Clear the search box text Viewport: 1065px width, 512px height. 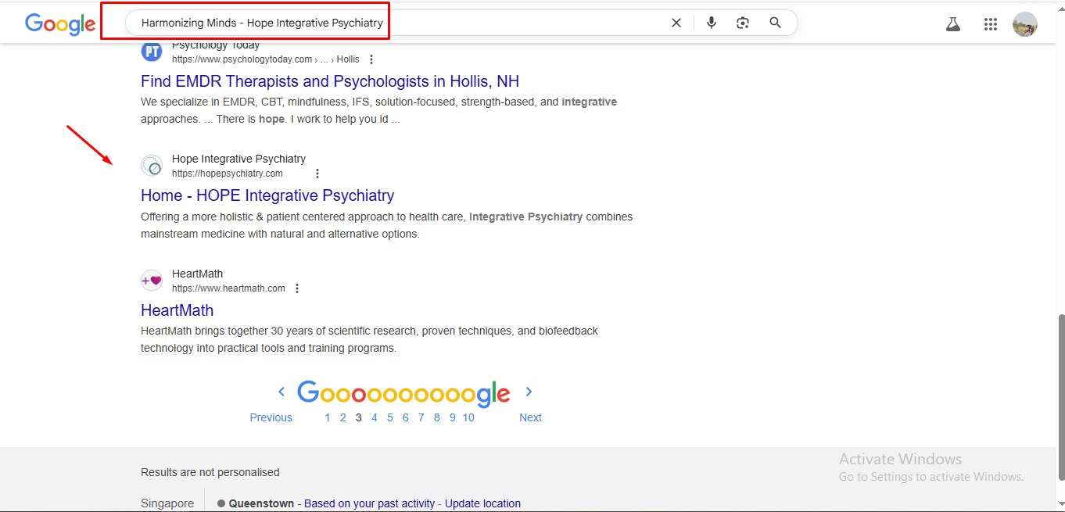coord(676,23)
